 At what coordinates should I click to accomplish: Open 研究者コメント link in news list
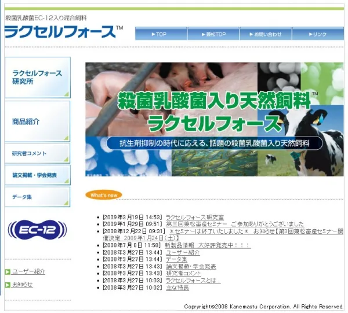pyautogui.click(x=183, y=274)
